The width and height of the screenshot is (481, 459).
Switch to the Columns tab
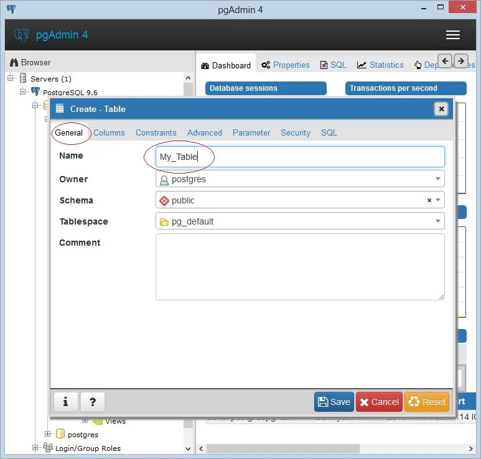click(x=109, y=132)
